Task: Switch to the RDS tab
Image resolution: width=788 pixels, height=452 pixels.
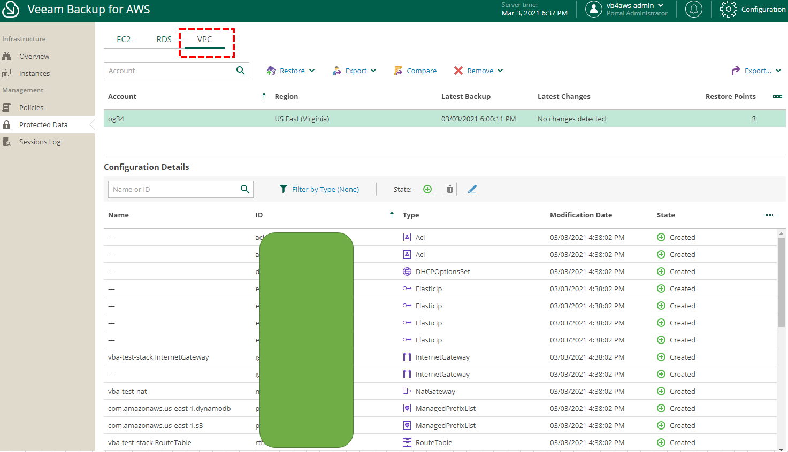Action: pos(164,39)
